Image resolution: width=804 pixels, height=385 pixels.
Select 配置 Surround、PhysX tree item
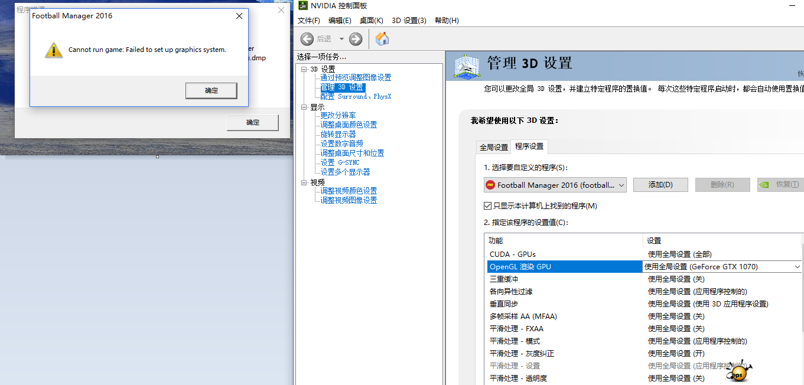tap(356, 96)
